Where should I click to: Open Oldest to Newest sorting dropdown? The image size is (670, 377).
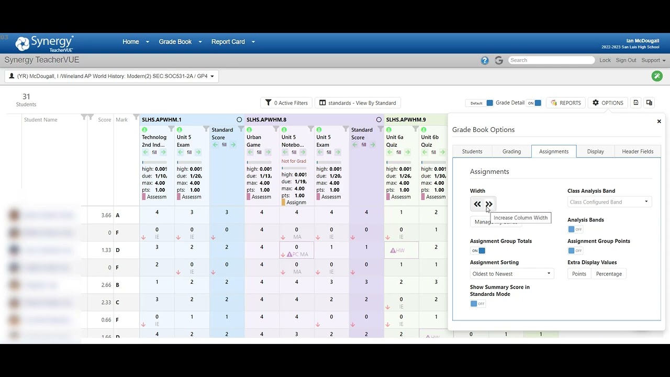tap(512, 274)
